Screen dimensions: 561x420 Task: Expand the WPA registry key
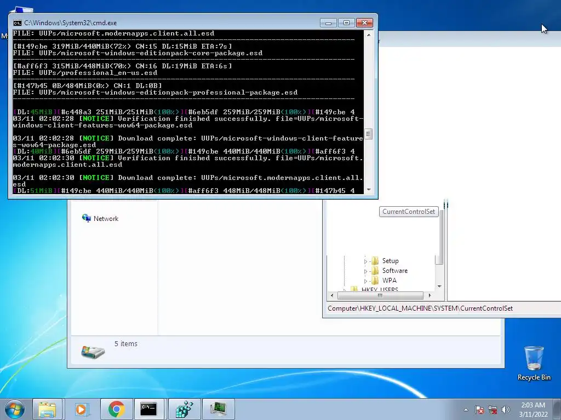click(x=365, y=281)
